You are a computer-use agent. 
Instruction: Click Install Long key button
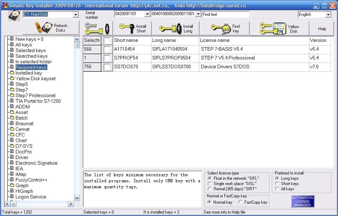tap(176, 28)
